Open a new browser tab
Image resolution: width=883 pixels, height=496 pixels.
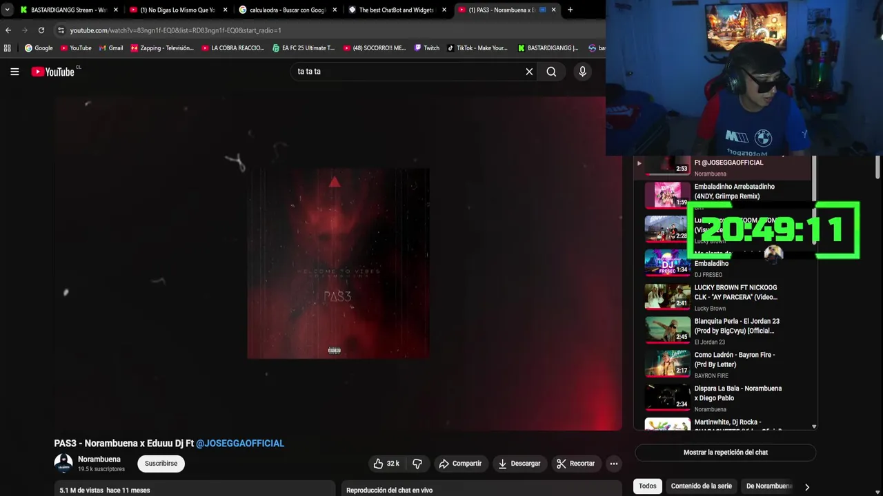click(570, 10)
